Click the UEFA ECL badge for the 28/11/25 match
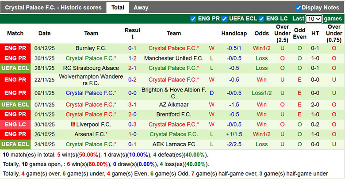 click(15, 68)
